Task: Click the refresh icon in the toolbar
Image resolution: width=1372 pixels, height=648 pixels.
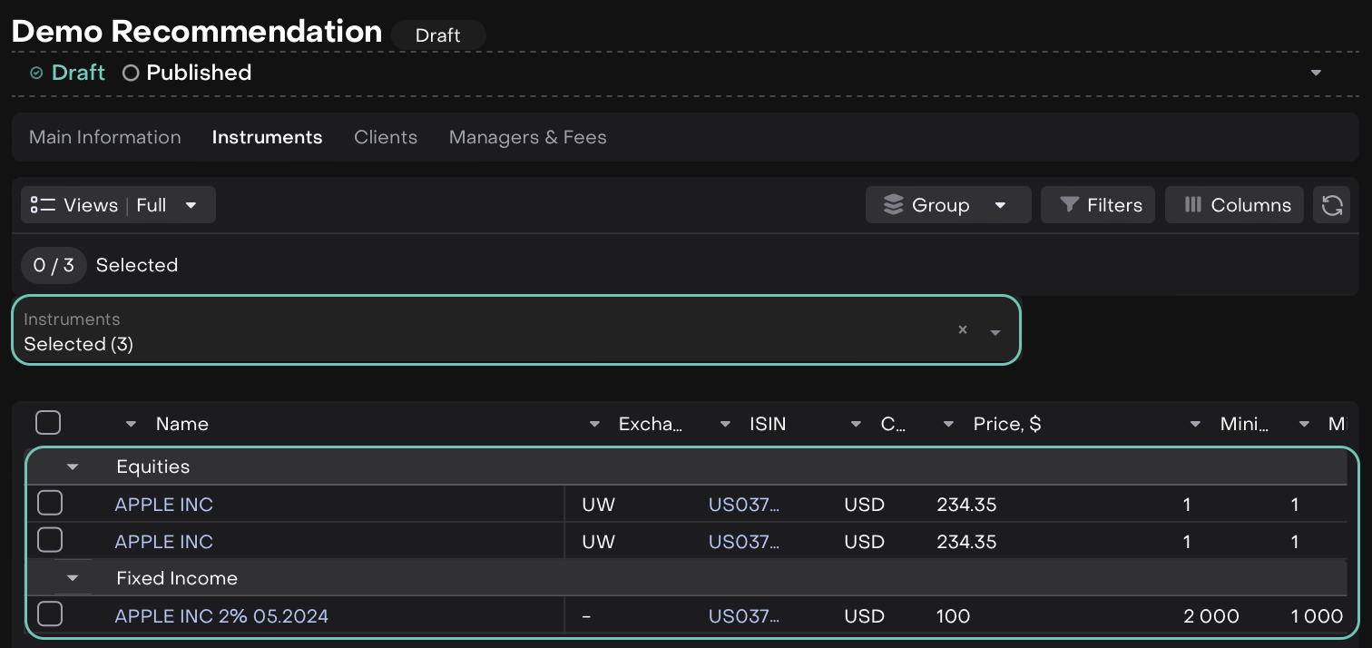Action: (x=1331, y=205)
